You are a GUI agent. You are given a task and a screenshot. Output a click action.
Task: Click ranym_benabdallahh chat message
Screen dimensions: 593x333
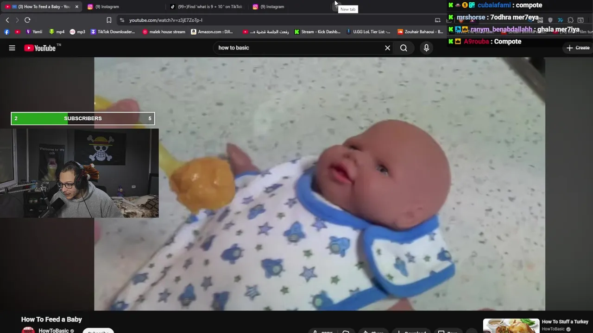[x=514, y=29]
